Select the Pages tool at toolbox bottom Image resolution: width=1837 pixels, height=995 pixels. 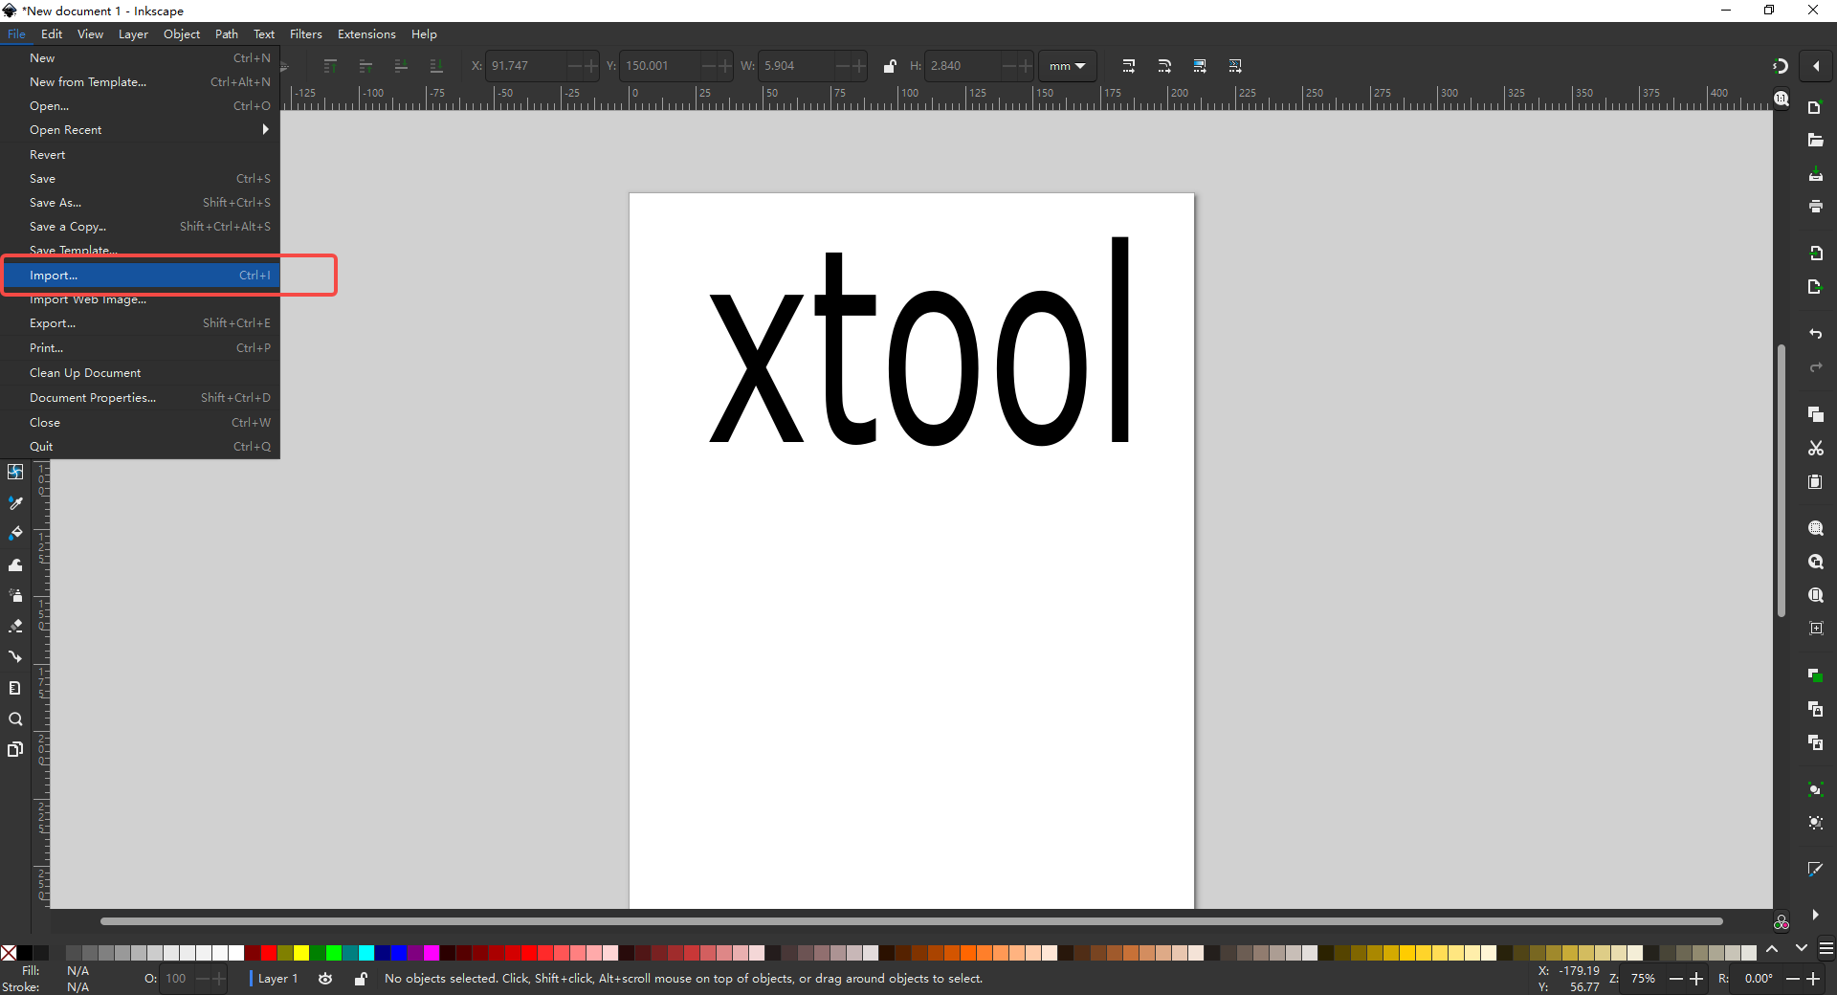click(15, 749)
